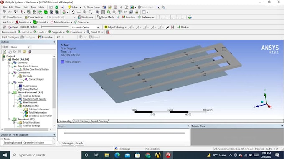
Task: Open Windows Start menu
Action: point(5,155)
